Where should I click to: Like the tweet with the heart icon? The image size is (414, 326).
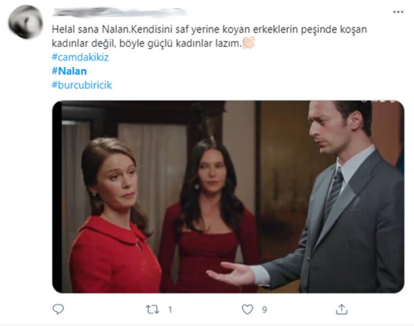coord(247,309)
